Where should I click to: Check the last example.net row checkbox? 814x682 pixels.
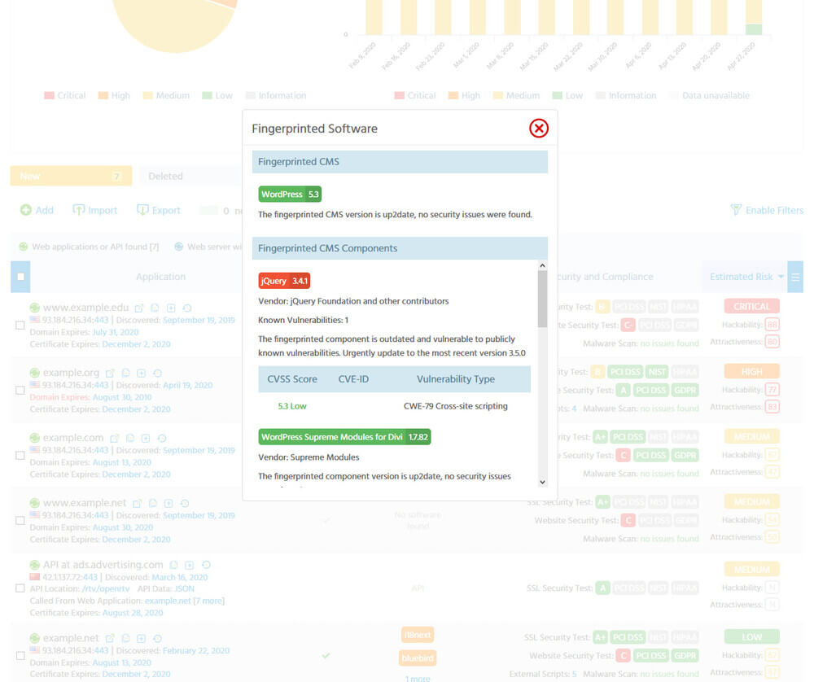click(20, 655)
